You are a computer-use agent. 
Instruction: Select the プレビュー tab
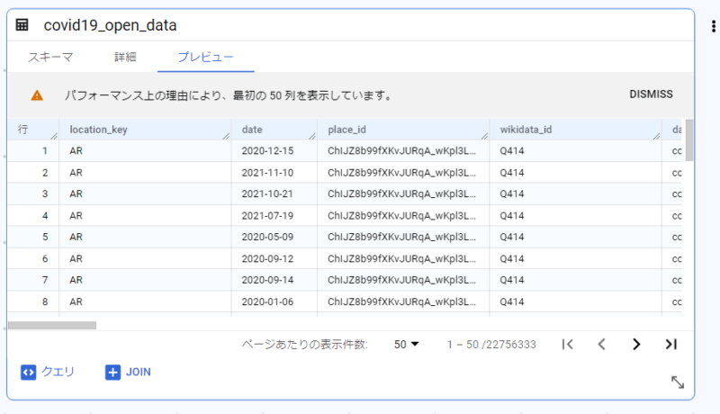[x=206, y=57]
